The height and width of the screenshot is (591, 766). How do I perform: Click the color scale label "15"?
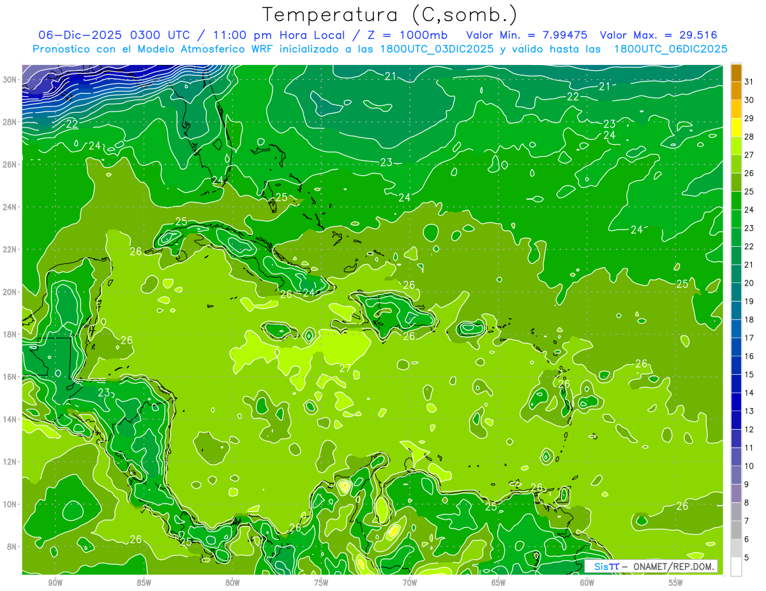(x=749, y=374)
